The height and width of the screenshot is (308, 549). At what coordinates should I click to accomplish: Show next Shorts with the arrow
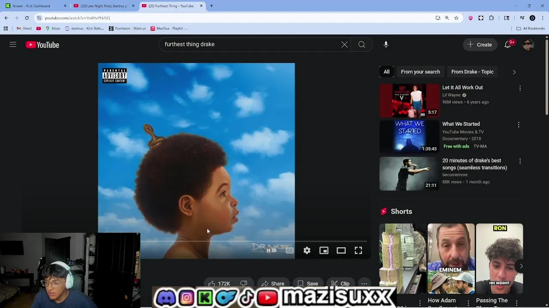521,266
